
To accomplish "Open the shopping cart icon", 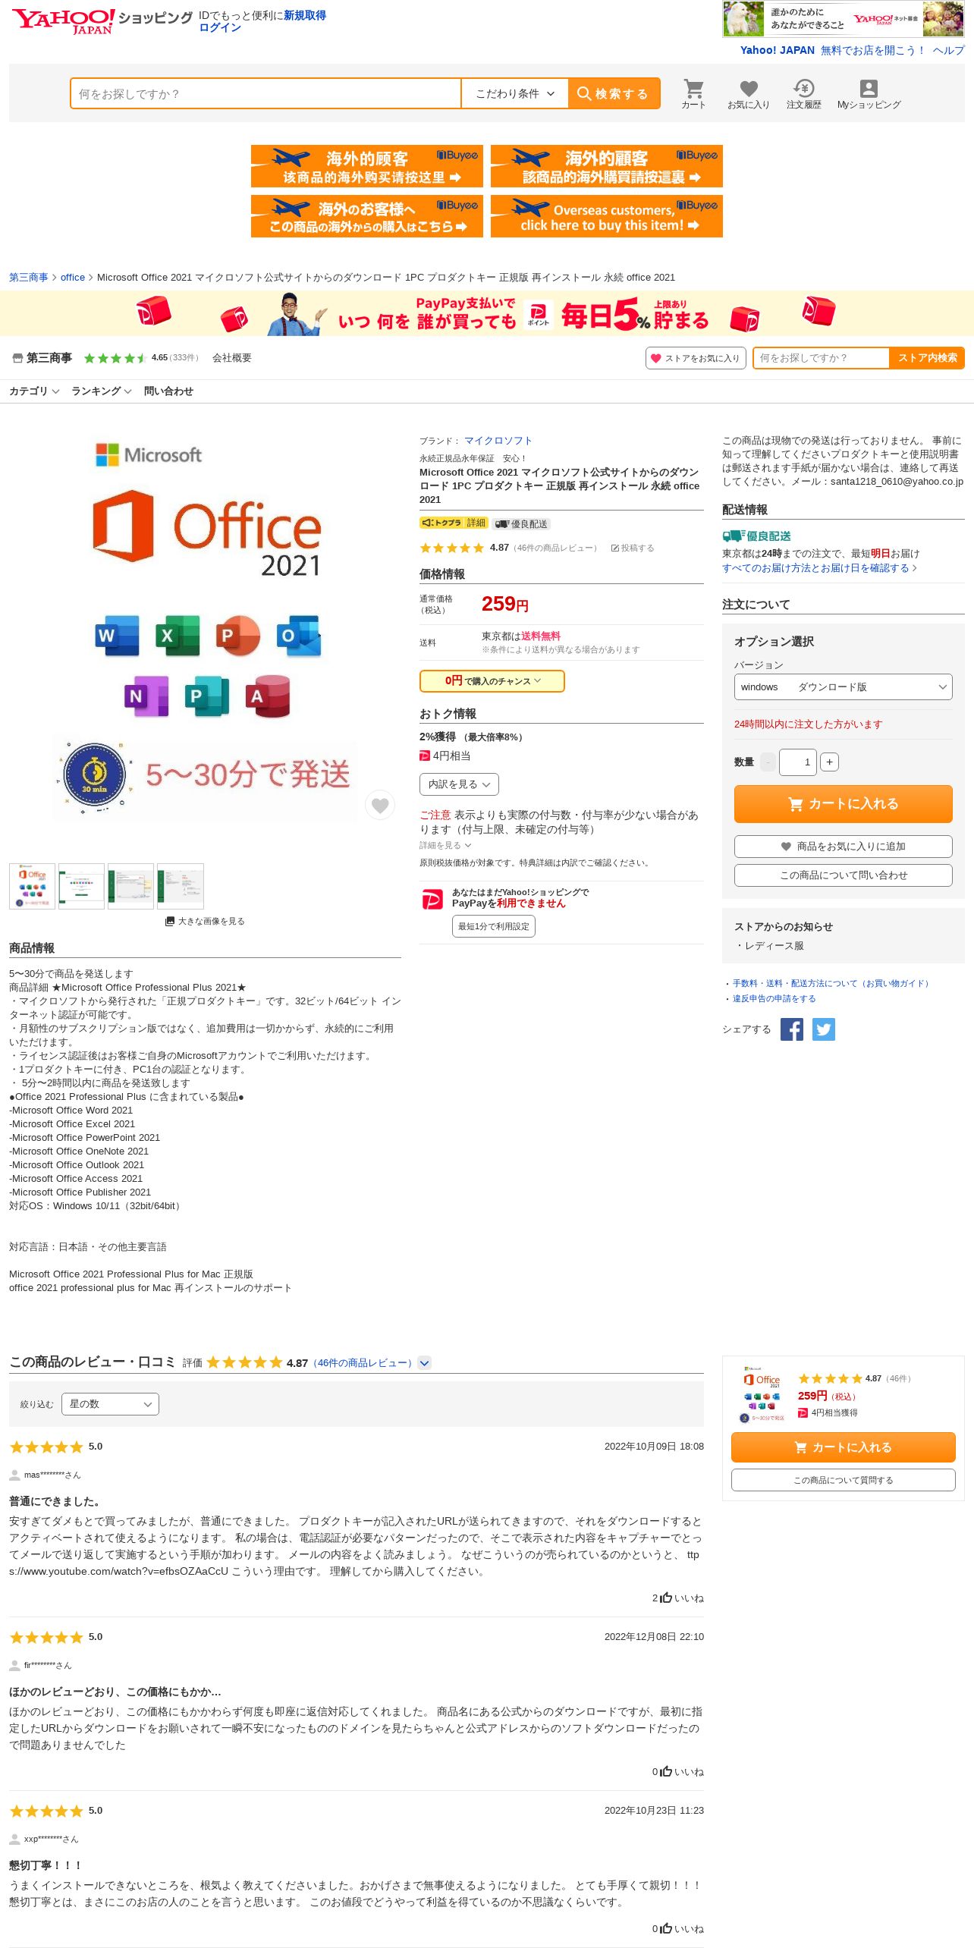I will [693, 94].
